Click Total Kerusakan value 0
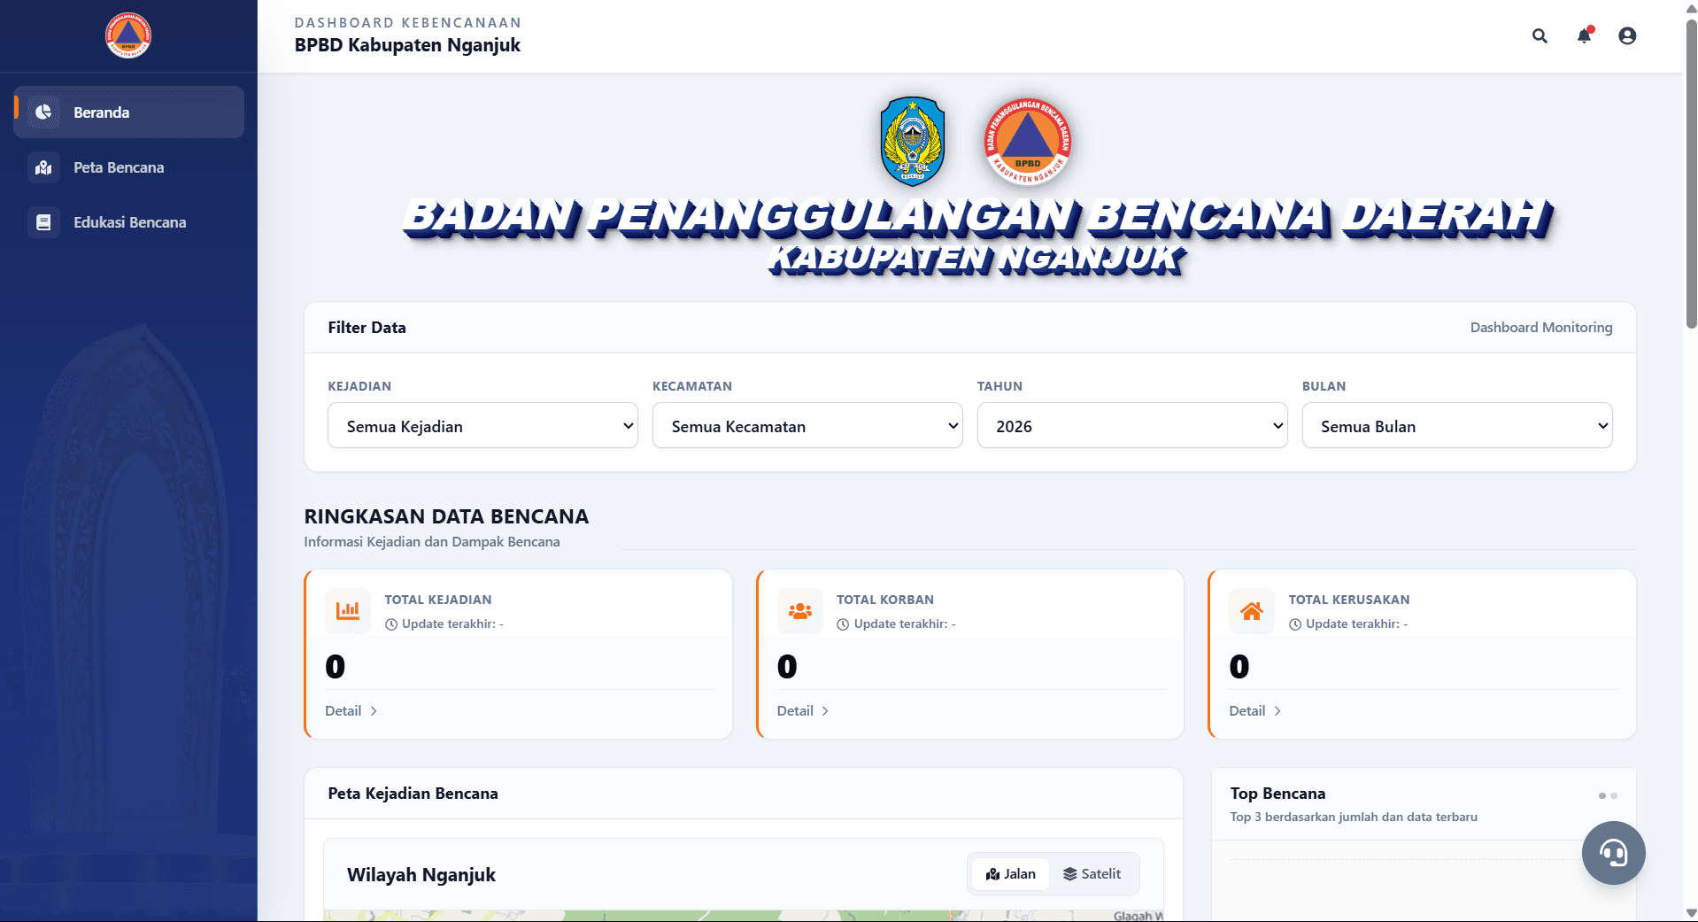Image resolution: width=1698 pixels, height=922 pixels. pos(1239,666)
